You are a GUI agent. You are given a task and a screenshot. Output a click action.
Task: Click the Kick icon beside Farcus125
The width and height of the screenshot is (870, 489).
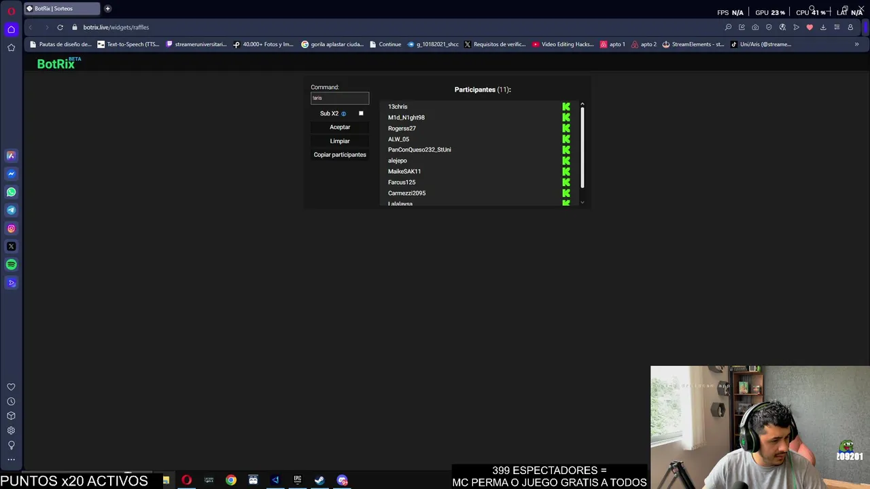(566, 182)
